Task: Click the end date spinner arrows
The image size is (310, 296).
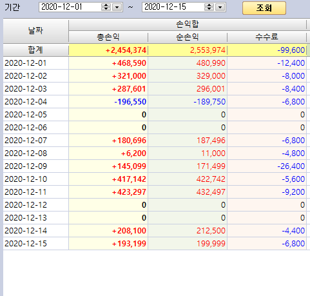Action: pyautogui.click(x=209, y=7)
